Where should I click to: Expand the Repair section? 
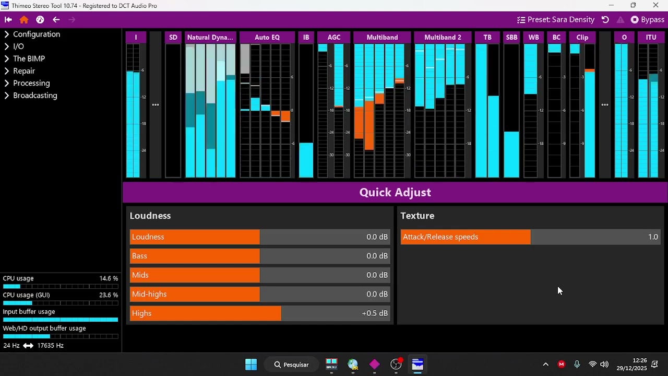(20, 71)
